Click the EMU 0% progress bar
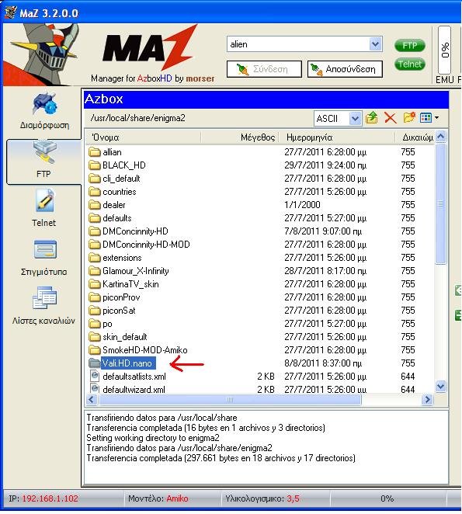Screen dimensions: 462x514 coord(445,50)
